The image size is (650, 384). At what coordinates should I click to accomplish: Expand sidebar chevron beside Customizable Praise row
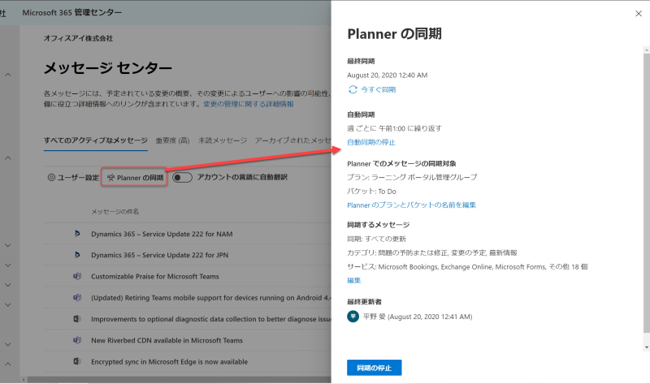tap(8, 285)
